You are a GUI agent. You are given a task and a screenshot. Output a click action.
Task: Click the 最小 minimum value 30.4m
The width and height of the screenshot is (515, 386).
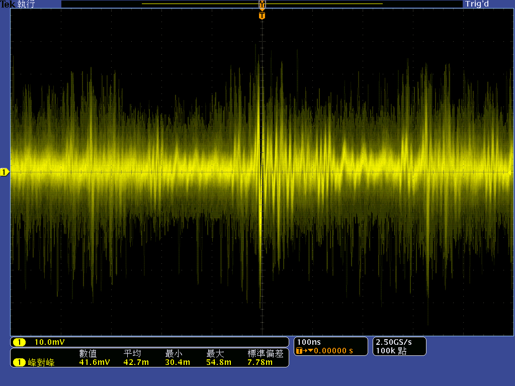(178, 362)
